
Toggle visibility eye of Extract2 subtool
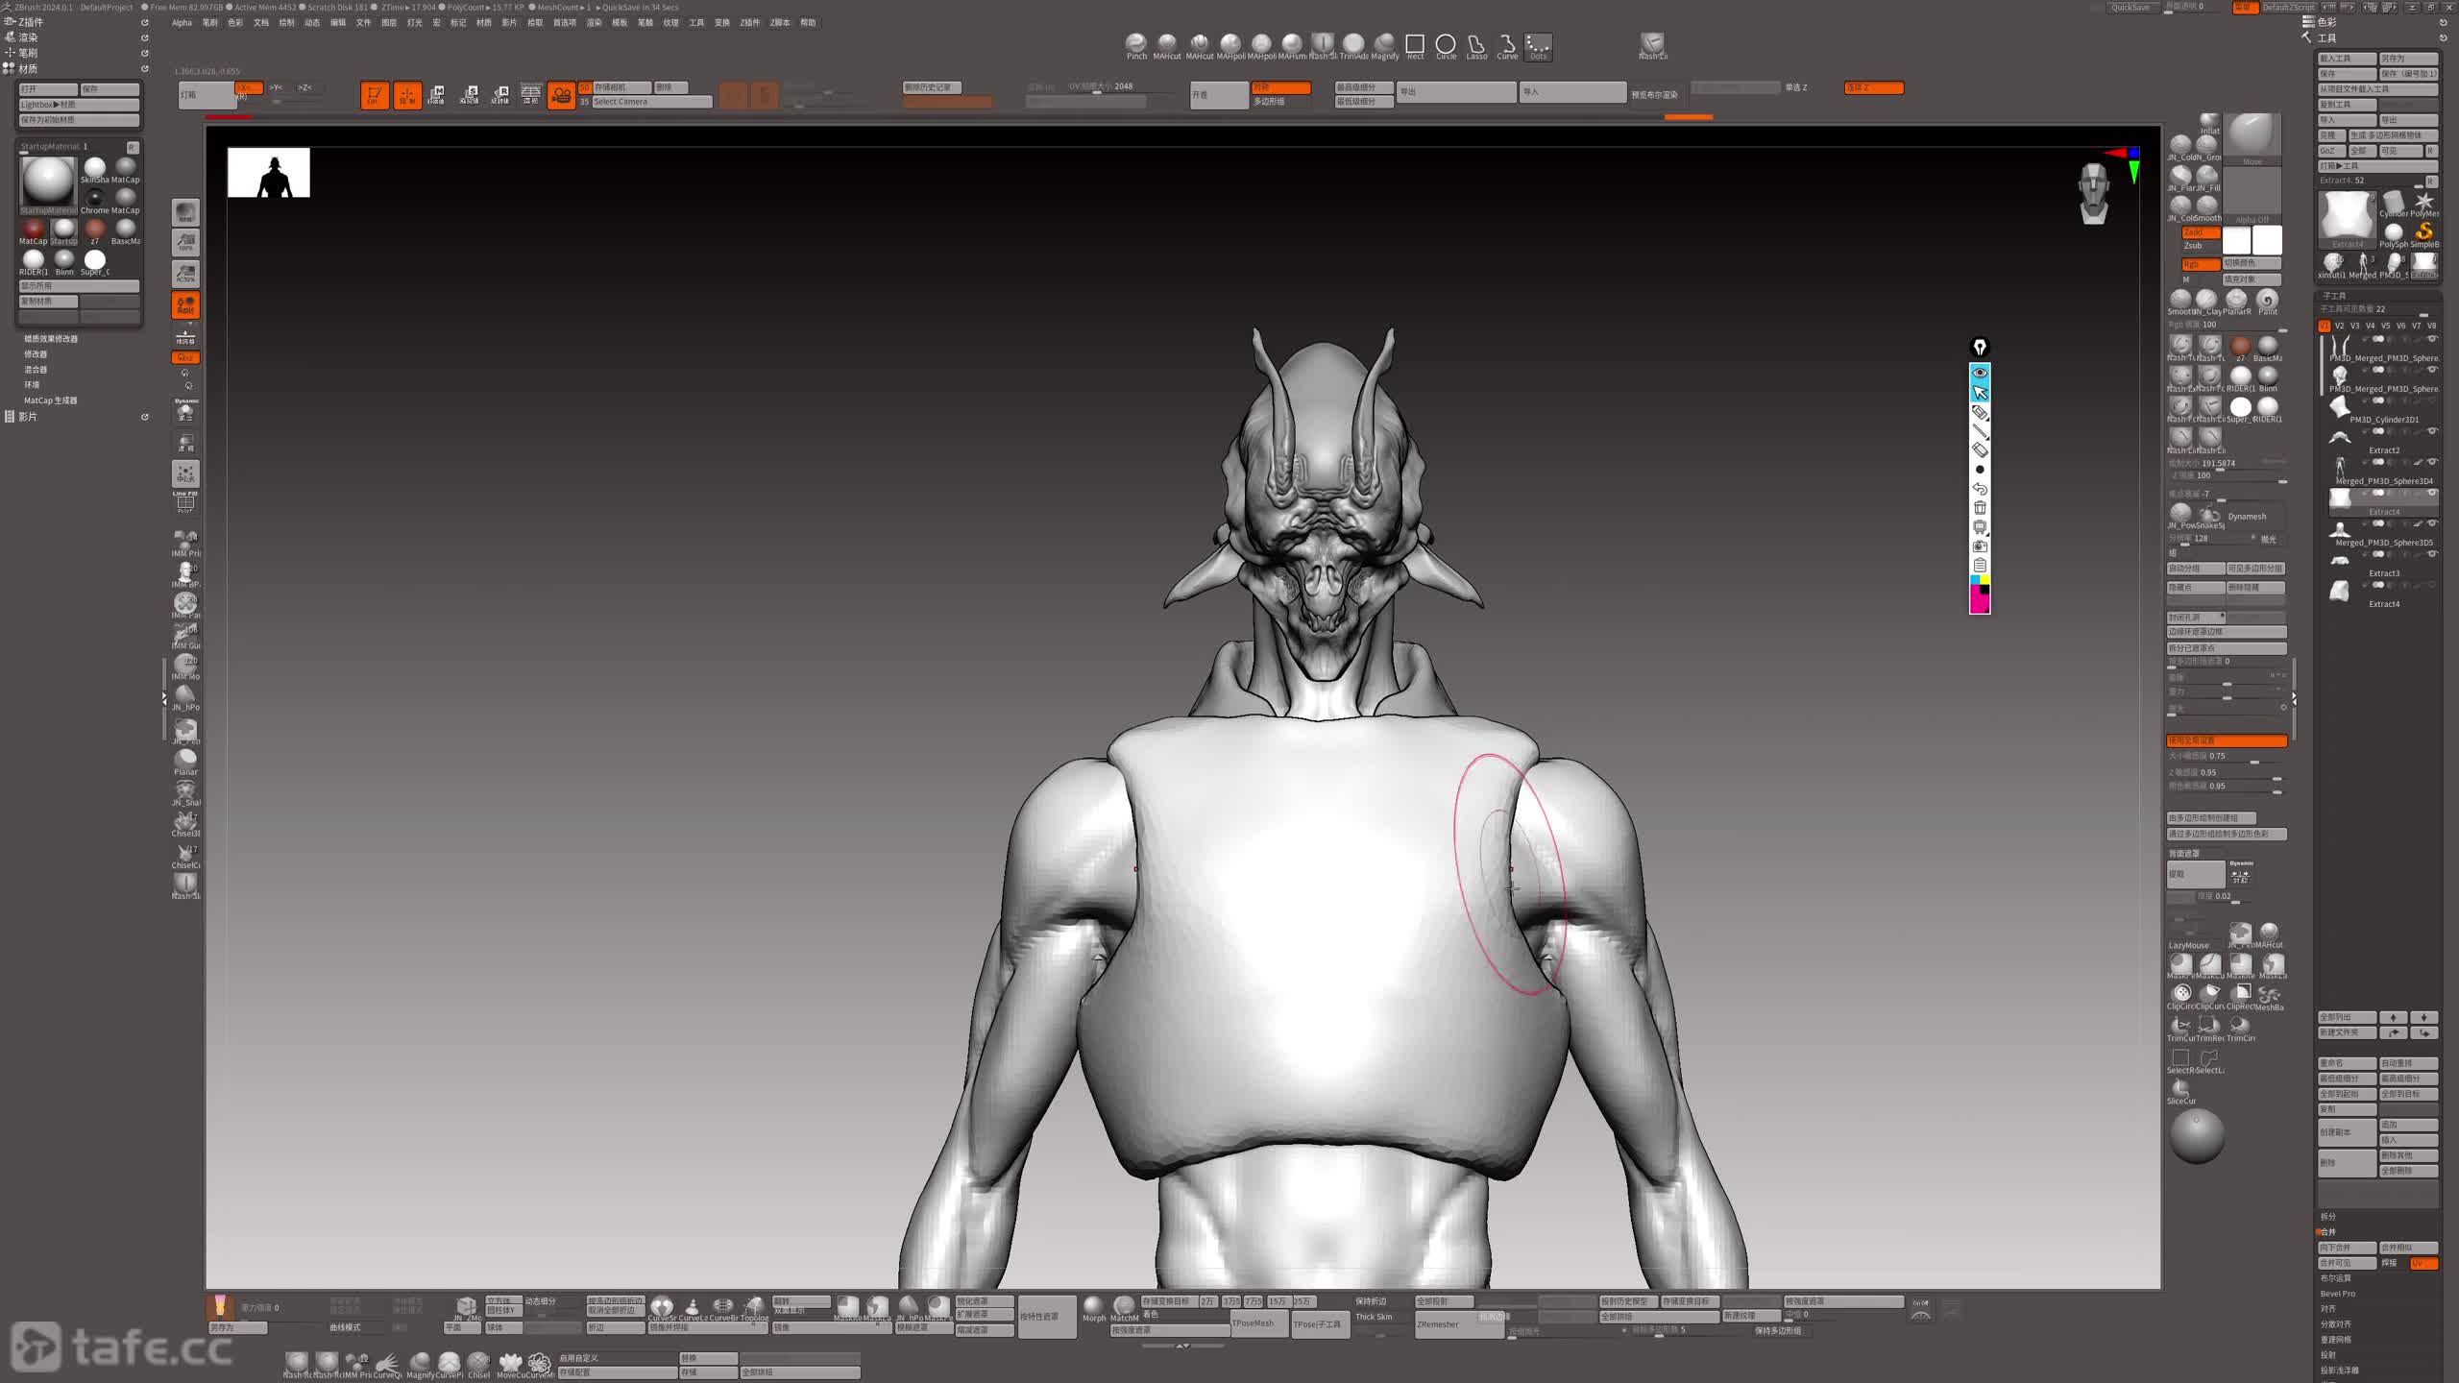pos(2432,432)
